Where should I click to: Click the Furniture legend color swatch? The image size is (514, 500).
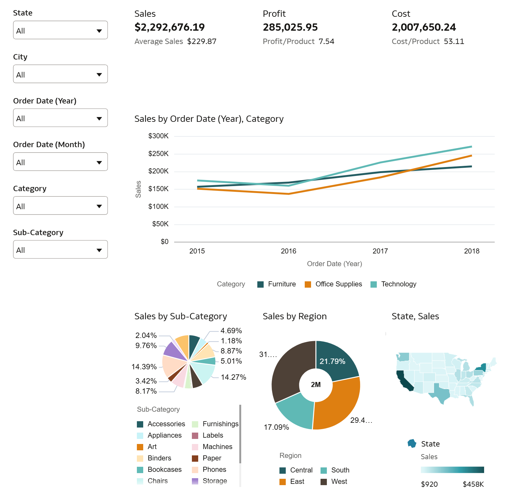click(x=260, y=284)
